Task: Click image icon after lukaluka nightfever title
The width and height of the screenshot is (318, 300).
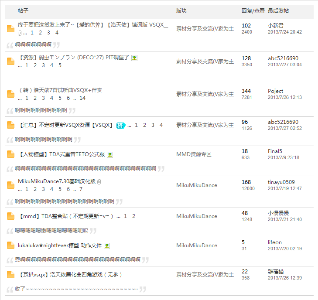Action: (x=107, y=246)
